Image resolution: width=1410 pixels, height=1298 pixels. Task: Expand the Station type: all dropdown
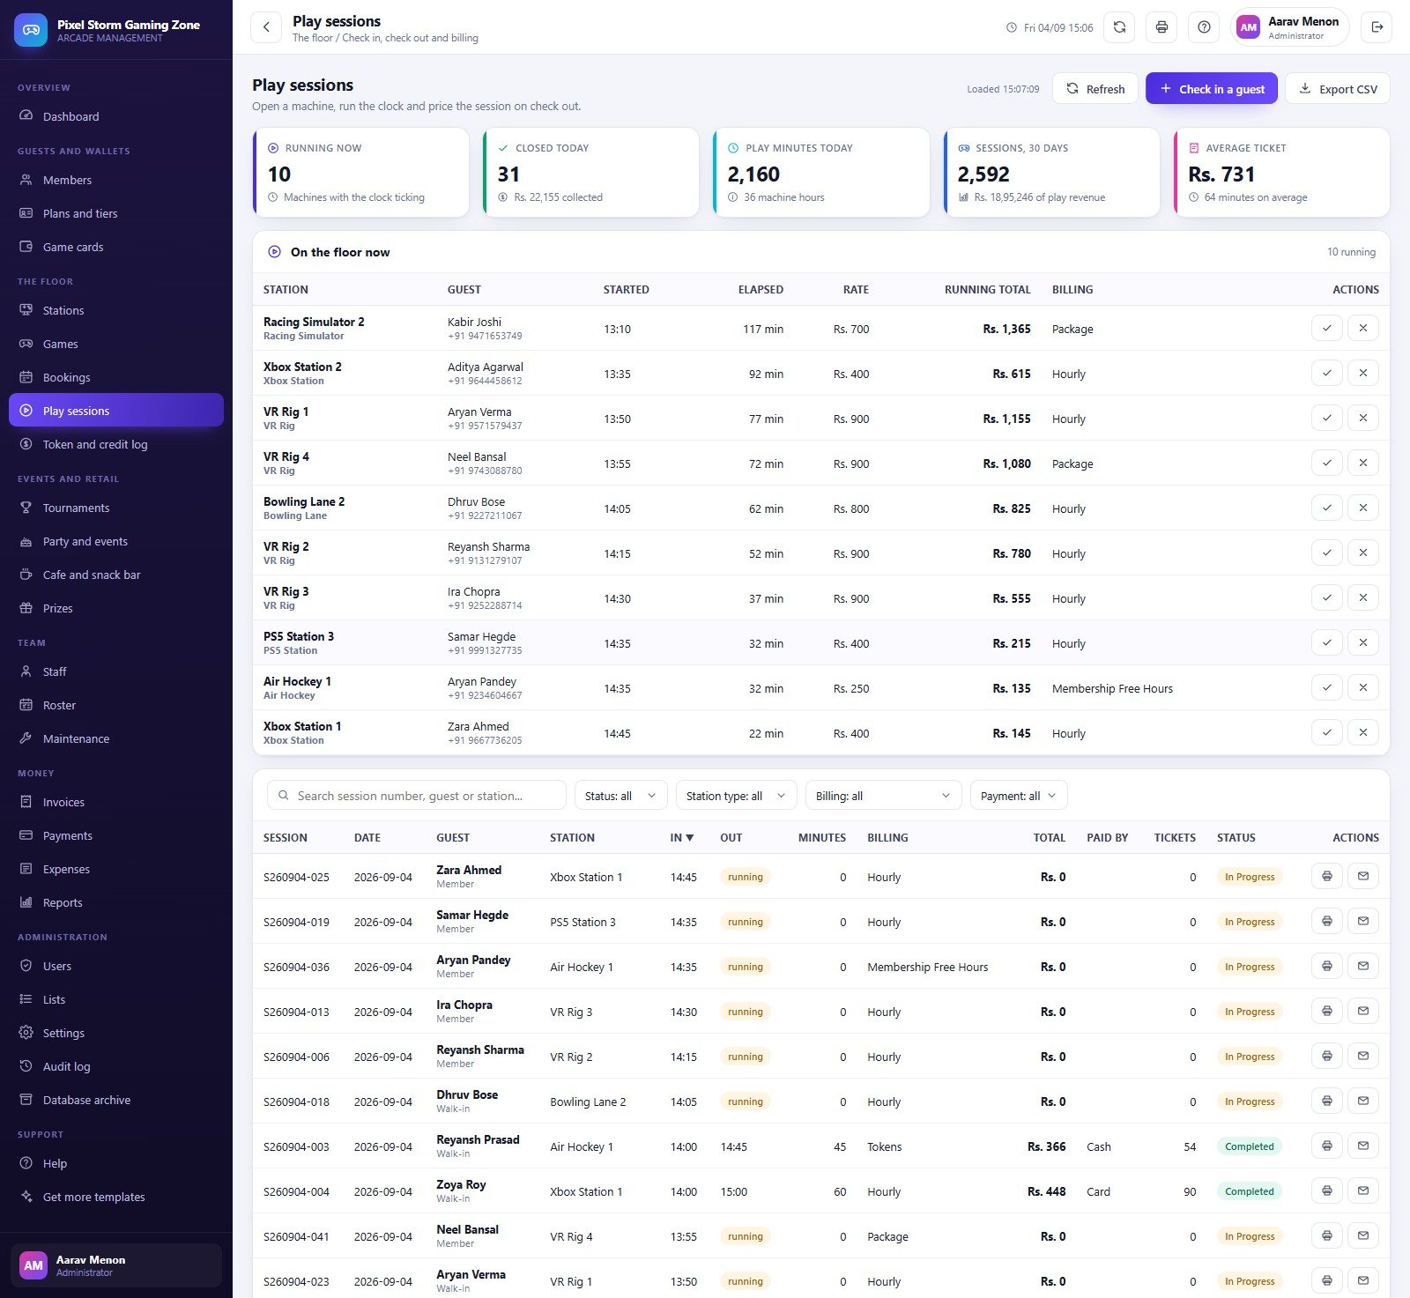pos(737,796)
